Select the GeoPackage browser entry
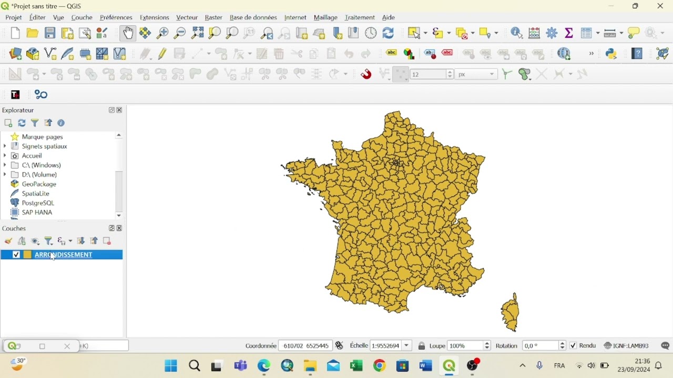The height and width of the screenshot is (378, 673). (39, 185)
